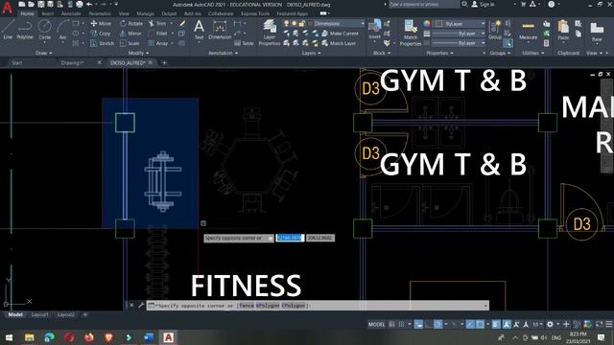Open the object color wheel
Image resolution: width=614 pixels, height=345 pixels.
click(426, 23)
